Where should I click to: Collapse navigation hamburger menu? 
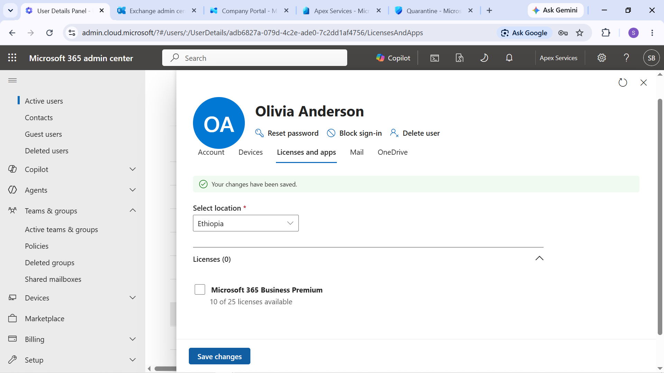(12, 80)
